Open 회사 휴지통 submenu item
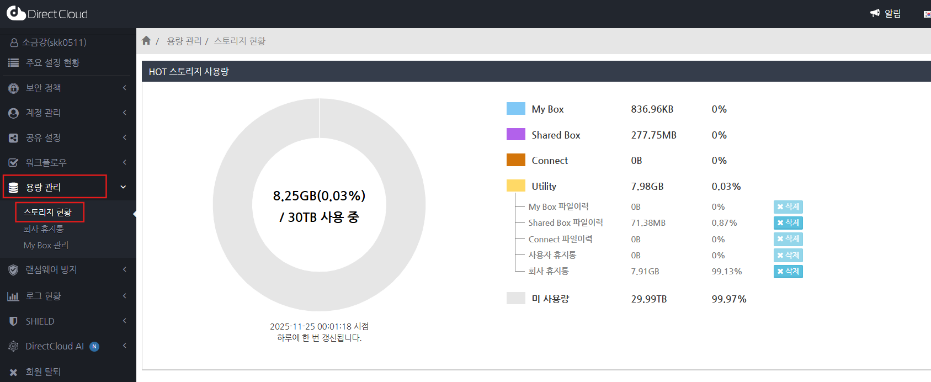The width and height of the screenshot is (931, 382). [44, 229]
